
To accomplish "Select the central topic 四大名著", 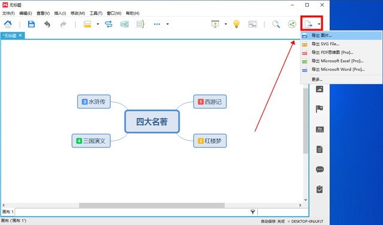I will pos(152,122).
